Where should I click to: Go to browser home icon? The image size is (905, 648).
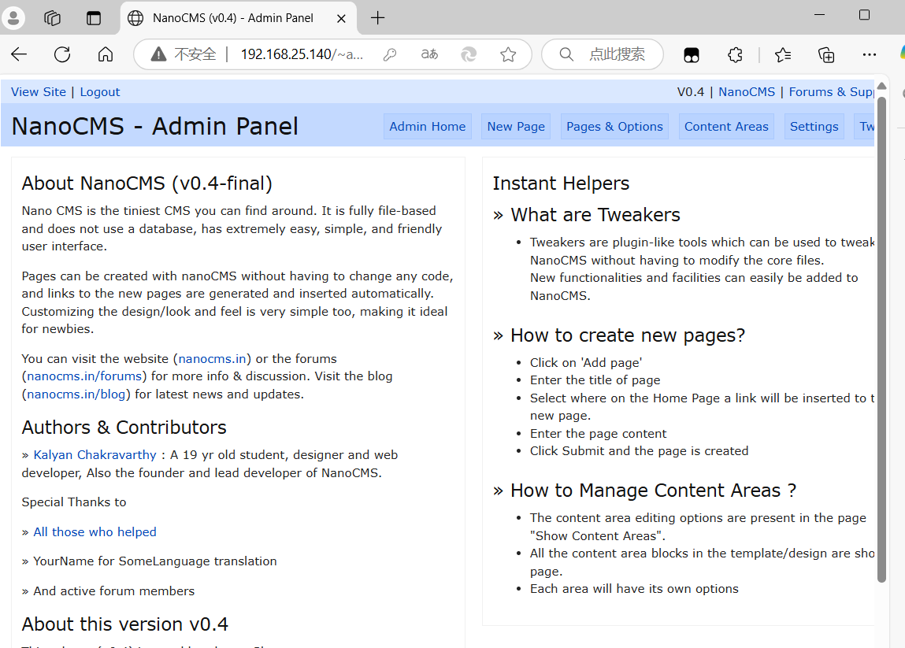[x=105, y=54]
